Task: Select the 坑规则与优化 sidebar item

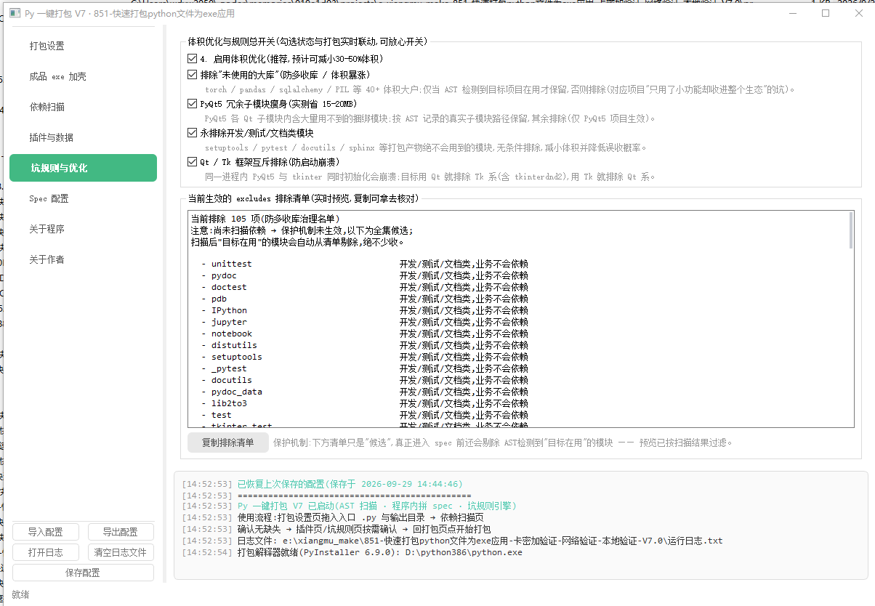Action: click(x=83, y=168)
